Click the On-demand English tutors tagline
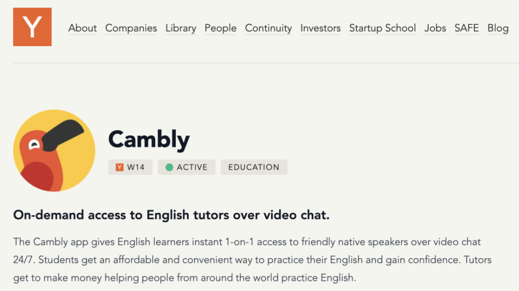Screen dimensions: 519x291 point(171,215)
